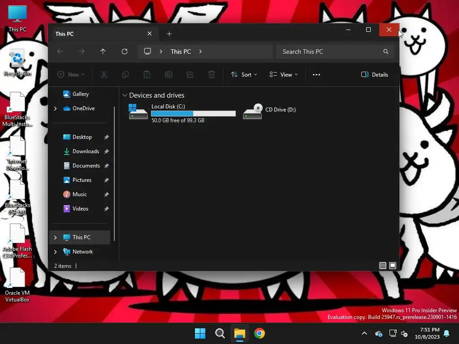This screenshot has height=344, width=459.
Task: Click the Local Disk (C:) usage bar
Action: pyautogui.click(x=194, y=113)
